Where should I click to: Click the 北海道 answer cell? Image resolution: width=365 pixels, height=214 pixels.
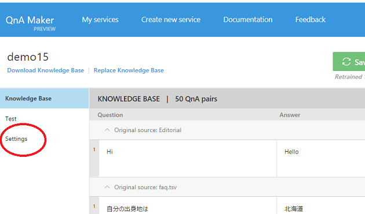pos(321,206)
